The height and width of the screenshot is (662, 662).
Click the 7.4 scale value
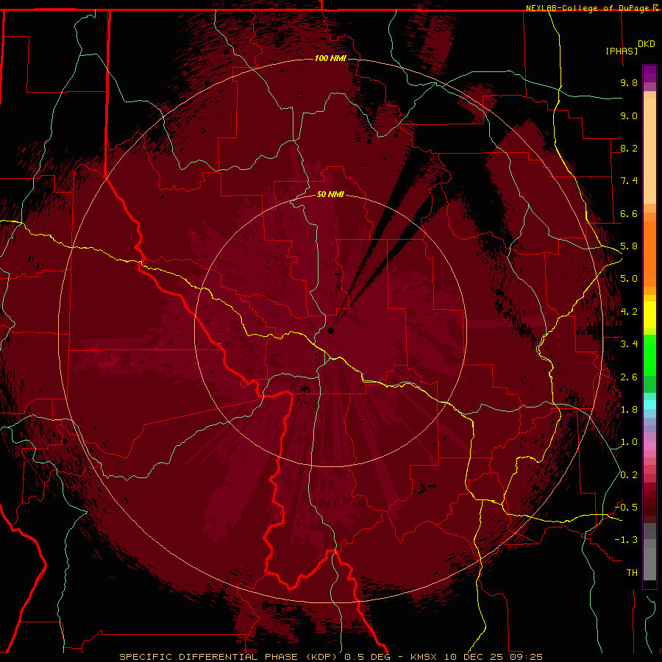coord(629,181)
